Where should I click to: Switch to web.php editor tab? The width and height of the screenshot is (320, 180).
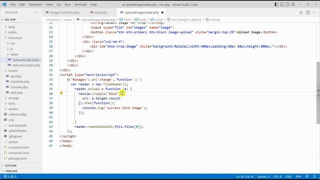101,12
